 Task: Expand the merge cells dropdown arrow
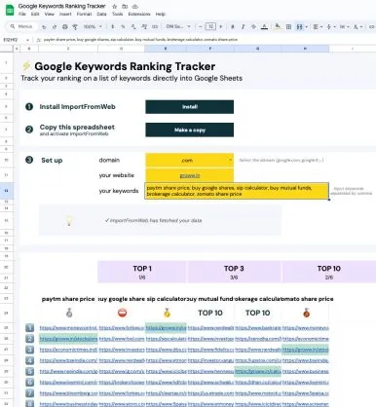point(306,26)
